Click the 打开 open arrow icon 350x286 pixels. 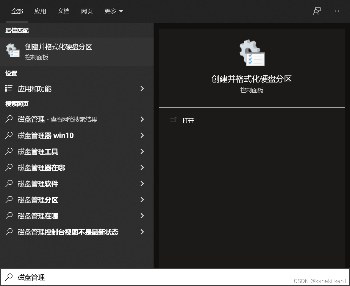pyautogui.click(x=173, y=120)
